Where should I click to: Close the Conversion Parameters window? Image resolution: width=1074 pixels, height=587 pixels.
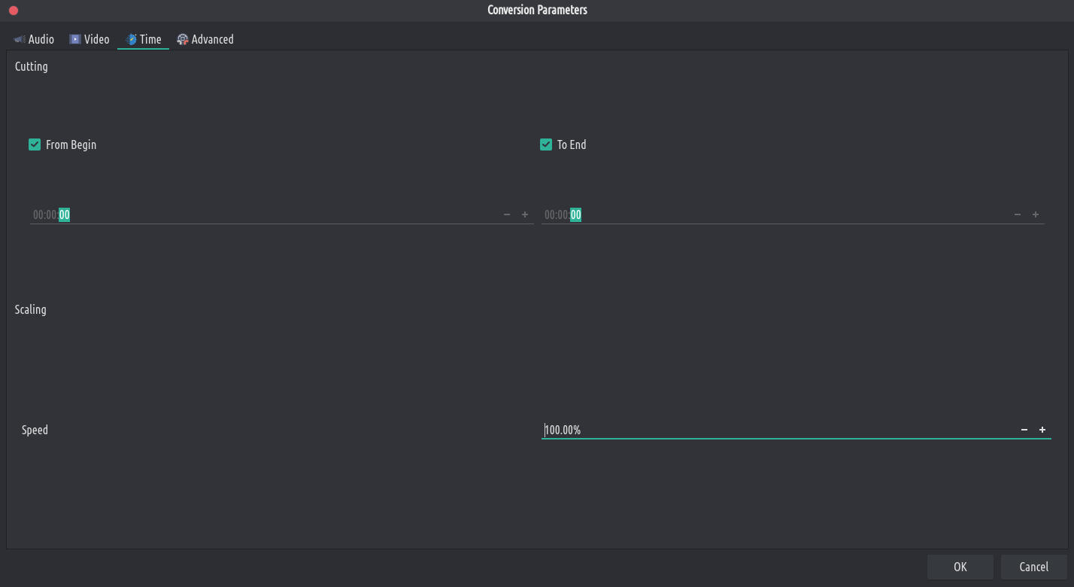coord(14,11)
